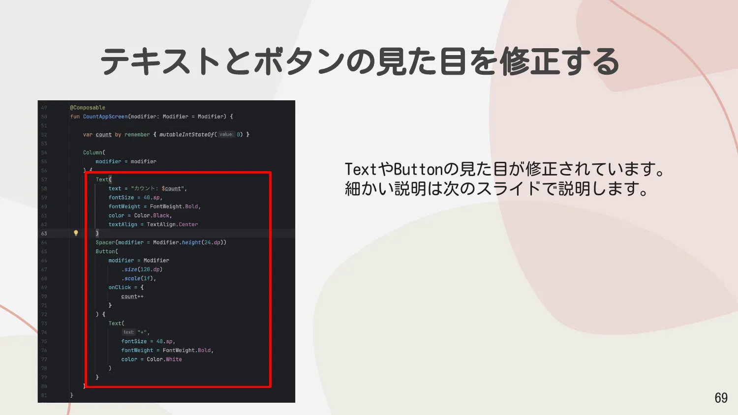Click the value: inlay hint in mutableIntStateOf

click(226, 134)
